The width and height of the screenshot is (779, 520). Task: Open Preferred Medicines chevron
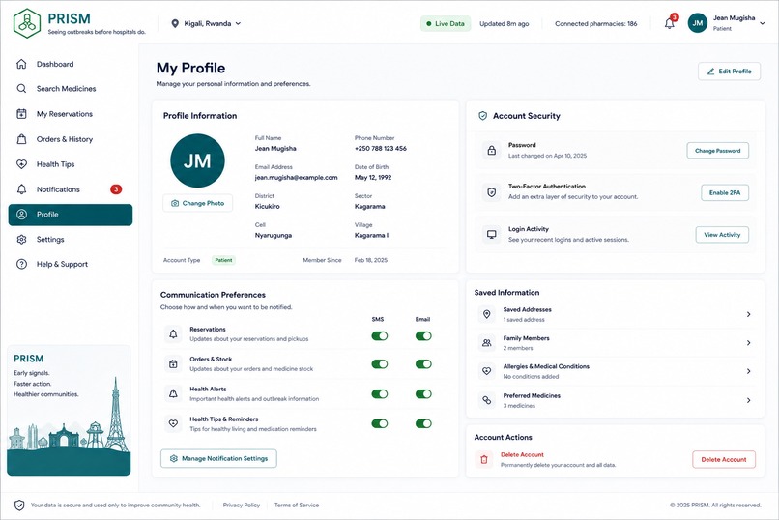pos(748,400)
